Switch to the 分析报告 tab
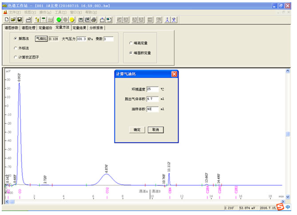 pos(97,28)
